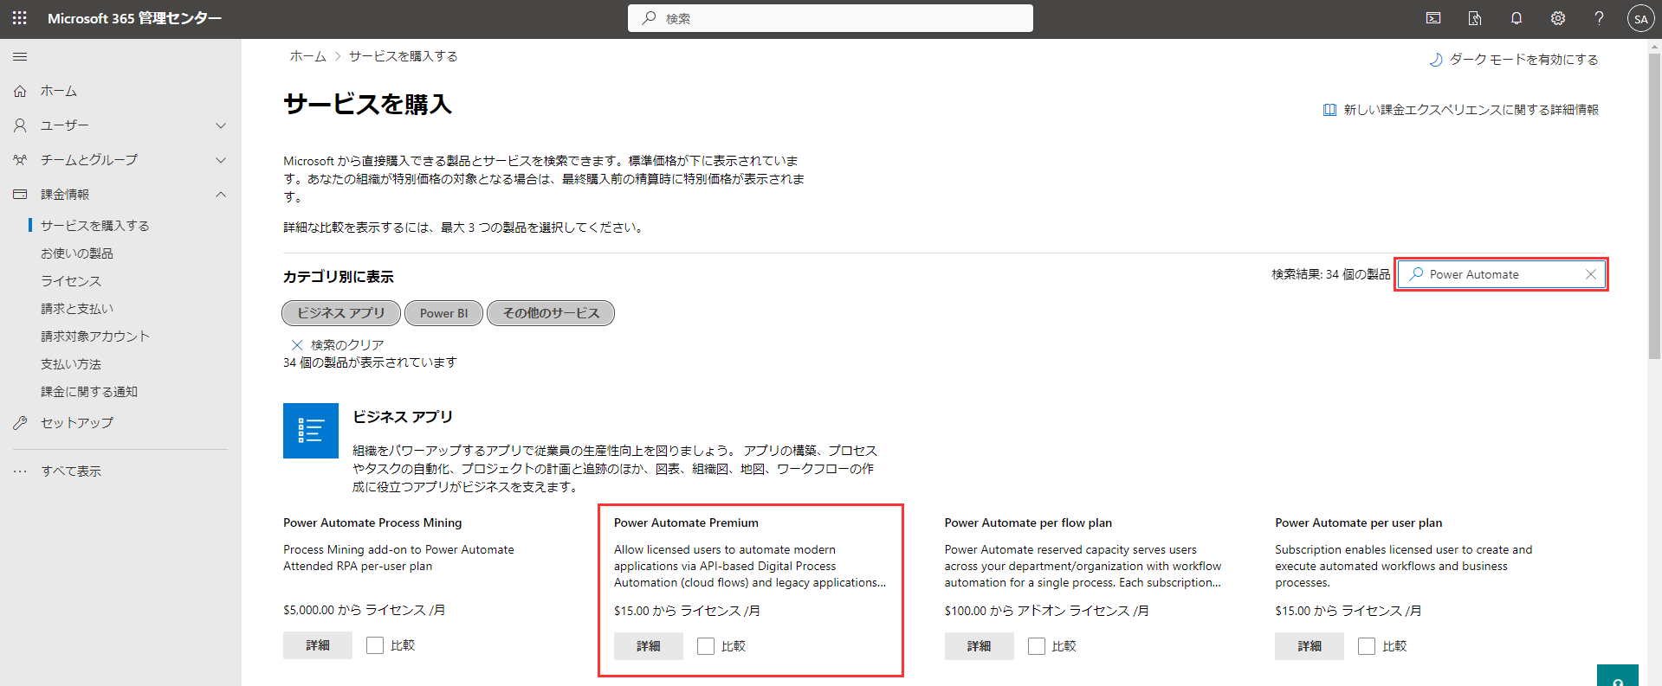Image resolution: width=1662 pixels, height=686 pixels.
Task: Clear the Power Automate search with X
Action: click(x=1591, y=274)
